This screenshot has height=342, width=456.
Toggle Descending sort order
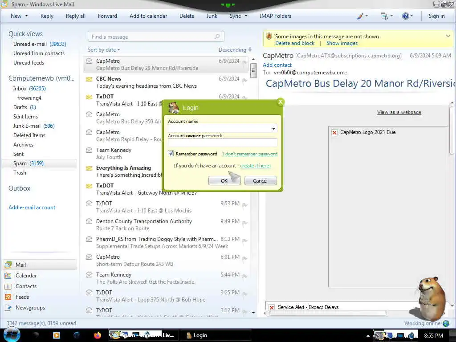(235, 50)
